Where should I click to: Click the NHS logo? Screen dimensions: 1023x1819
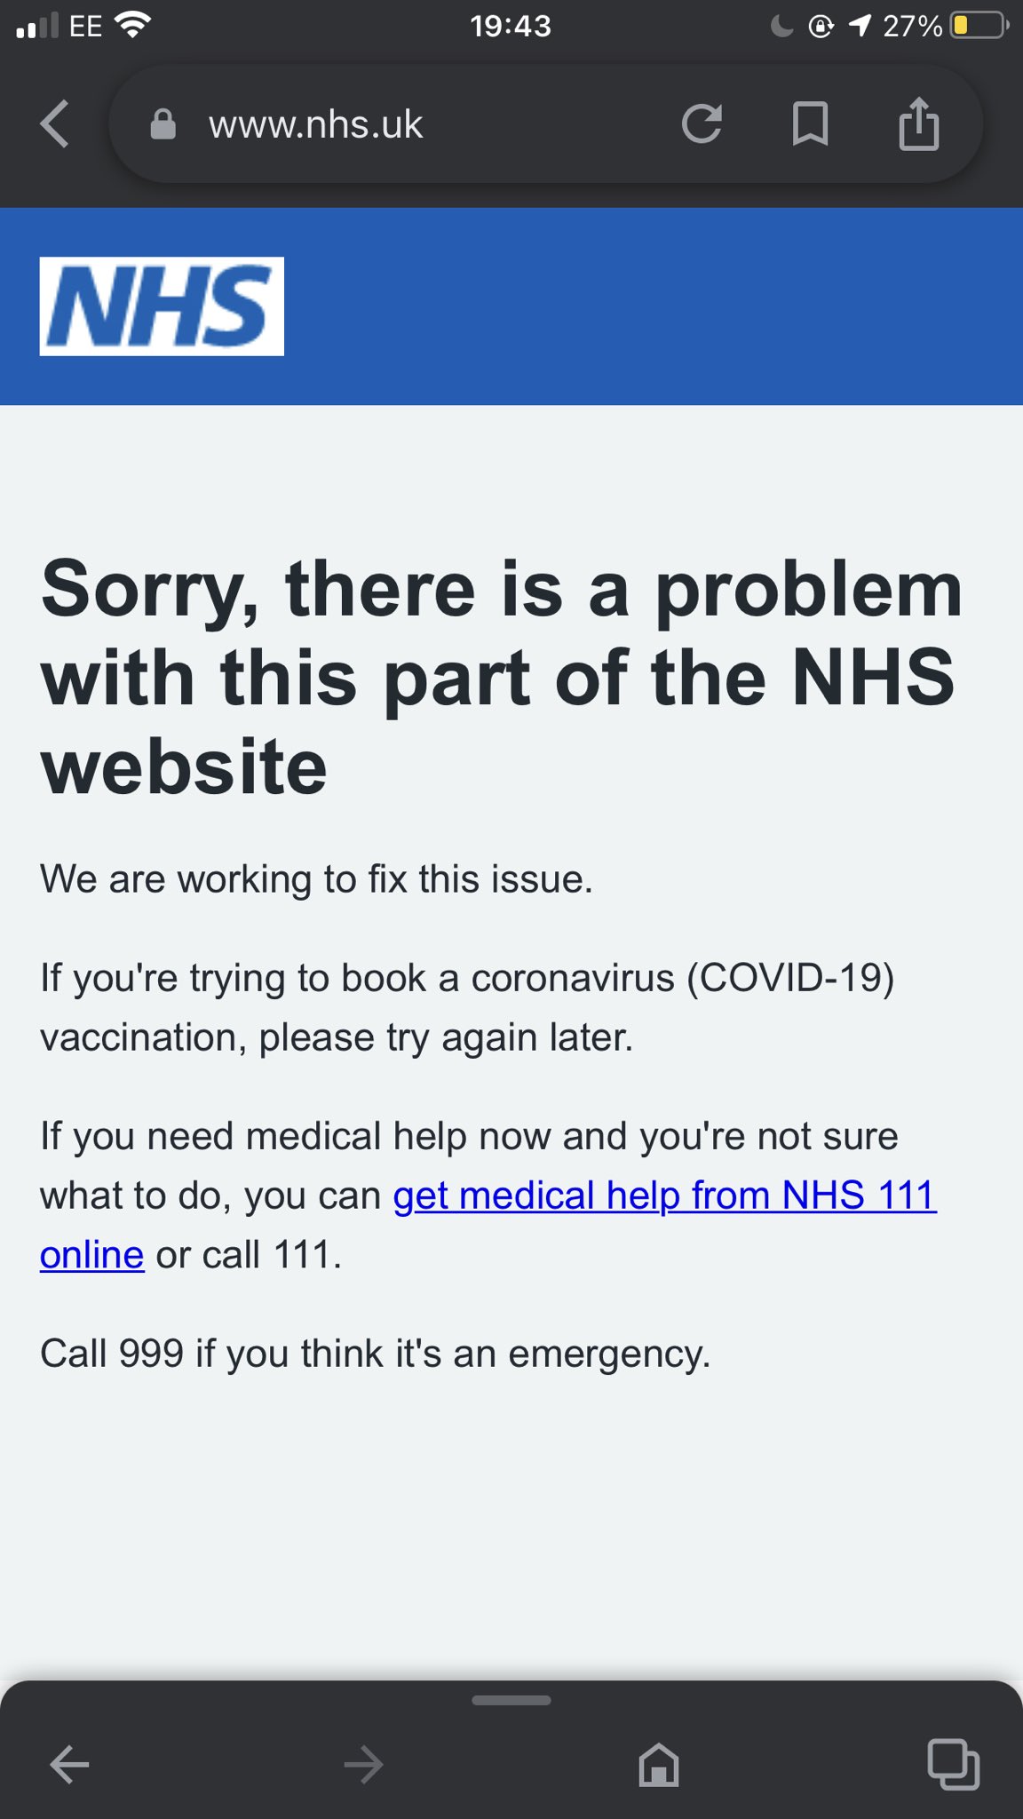(x=162, y=306)
